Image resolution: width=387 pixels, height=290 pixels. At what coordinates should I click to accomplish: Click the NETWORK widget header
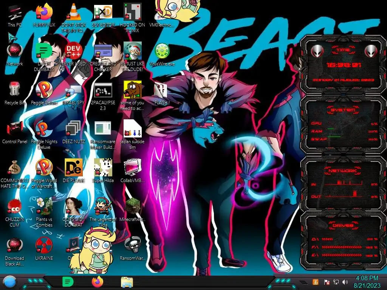[343, 170]
